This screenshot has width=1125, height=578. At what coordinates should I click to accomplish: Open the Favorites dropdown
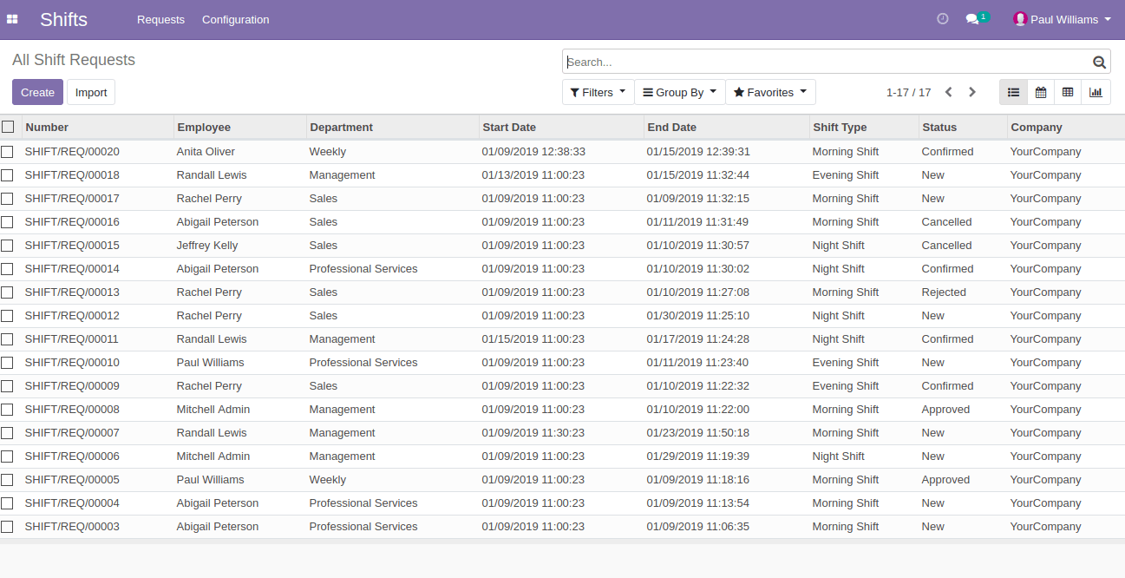[x=770, y=92]
